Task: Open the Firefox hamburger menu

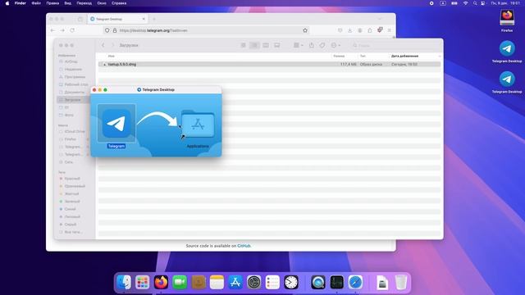Action: 389,30
